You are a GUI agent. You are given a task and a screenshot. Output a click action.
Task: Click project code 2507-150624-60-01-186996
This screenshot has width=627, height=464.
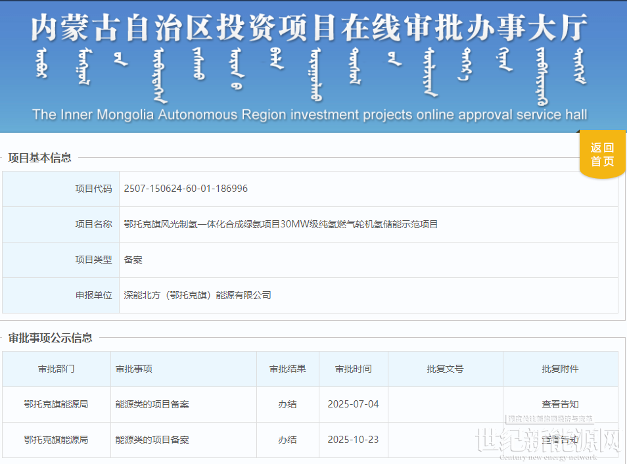[186, 189]
